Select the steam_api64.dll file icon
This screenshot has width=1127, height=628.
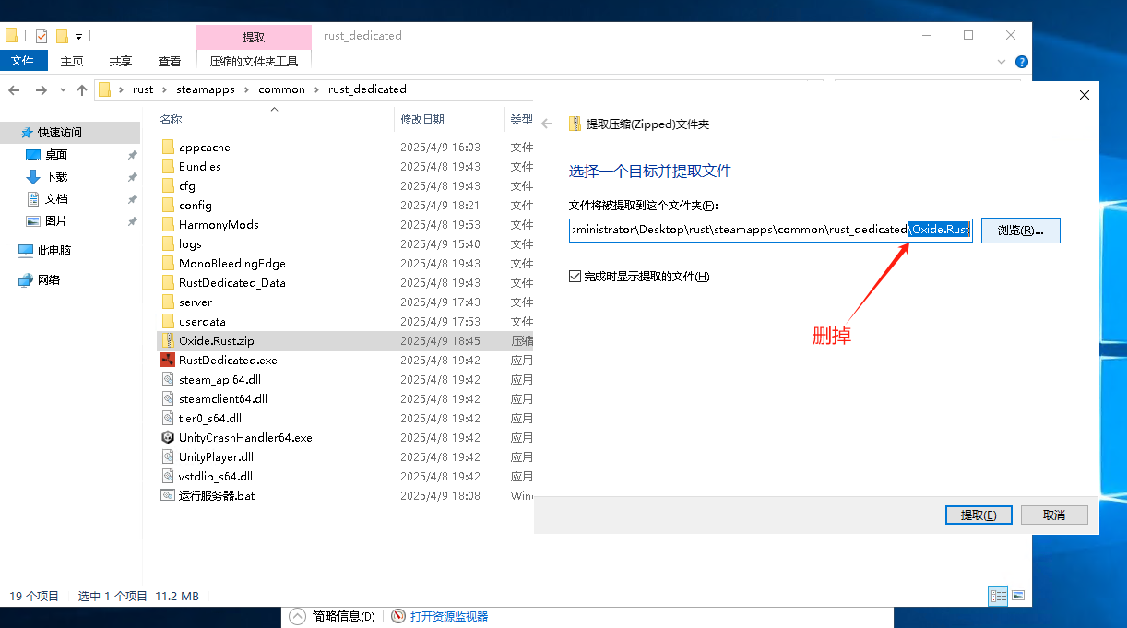(x=168, y=379)
